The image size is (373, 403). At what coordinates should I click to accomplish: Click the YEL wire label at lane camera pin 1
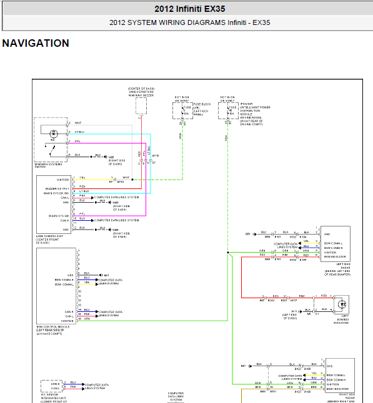pos(82,178)
